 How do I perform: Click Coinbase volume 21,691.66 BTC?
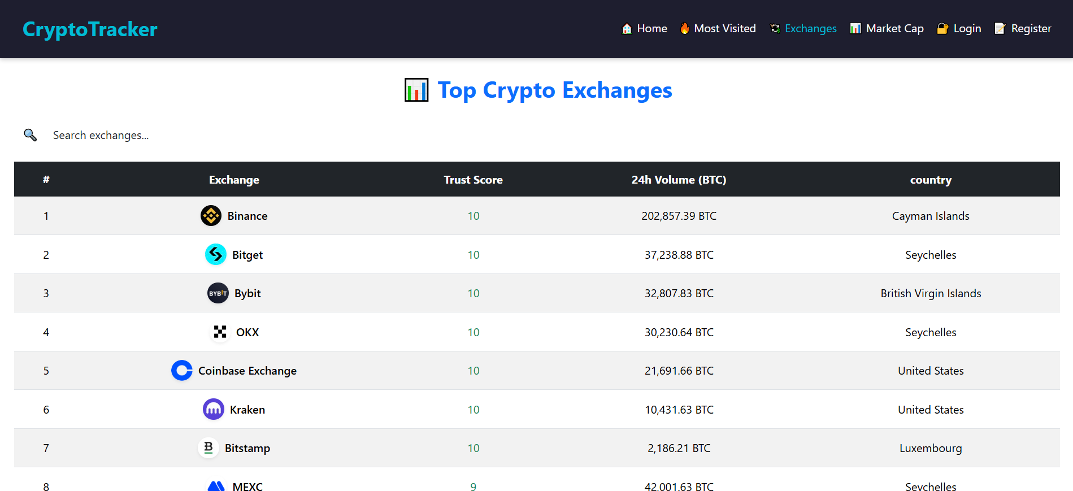tap(679, 371)
